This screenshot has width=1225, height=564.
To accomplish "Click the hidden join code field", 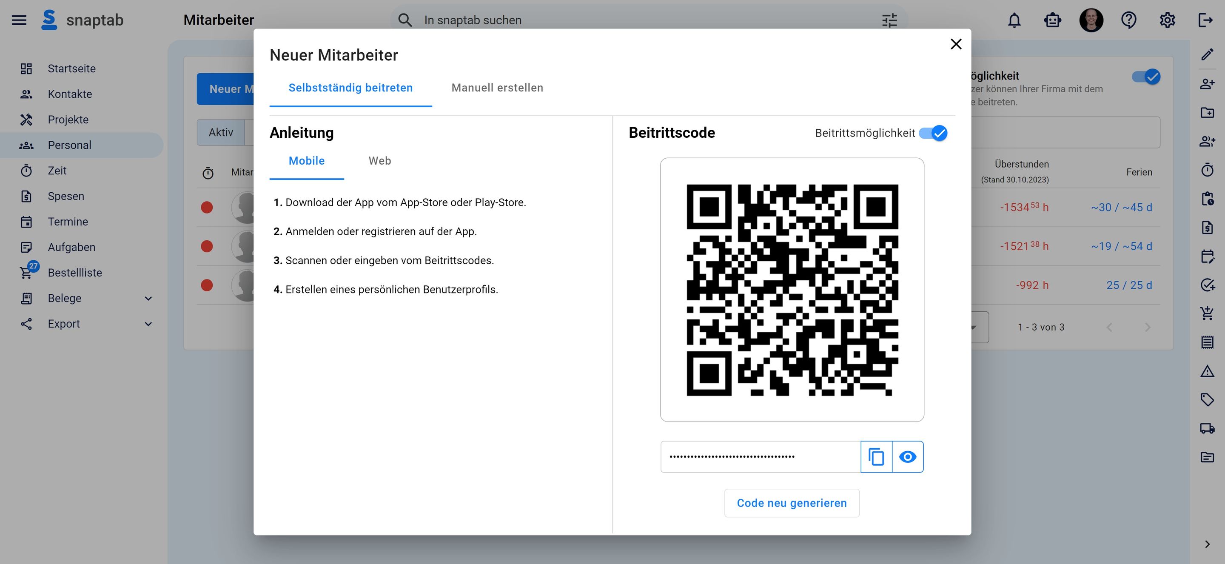I will (761, 456).
